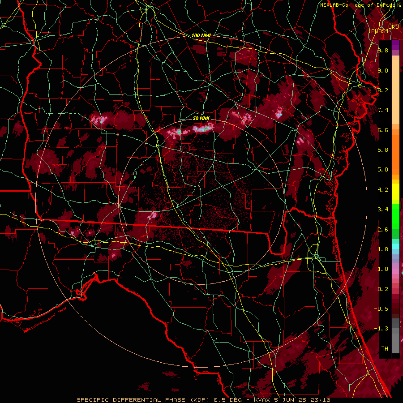Click the 9.0 value on the color scale
Viewport: 403px width, 403px height.
pos(383,70)
